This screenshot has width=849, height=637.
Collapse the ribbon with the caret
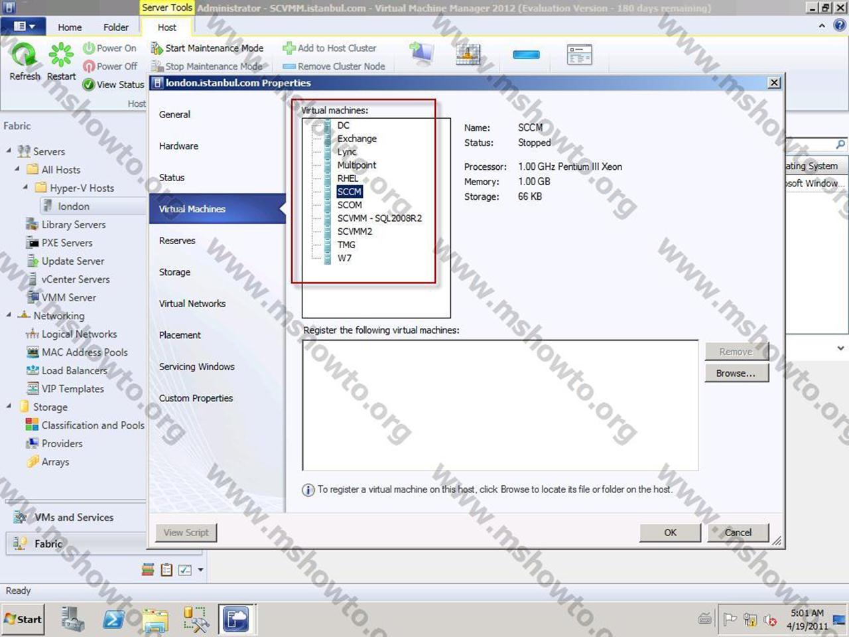pyautogui.click(x=822, y=26)
